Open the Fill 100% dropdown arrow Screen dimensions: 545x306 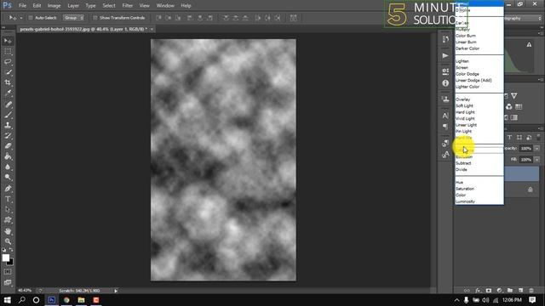[537, 160]
